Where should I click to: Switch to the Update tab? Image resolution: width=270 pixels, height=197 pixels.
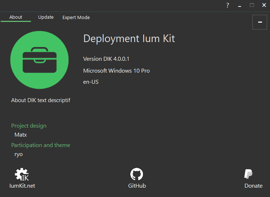click(46, 17)
